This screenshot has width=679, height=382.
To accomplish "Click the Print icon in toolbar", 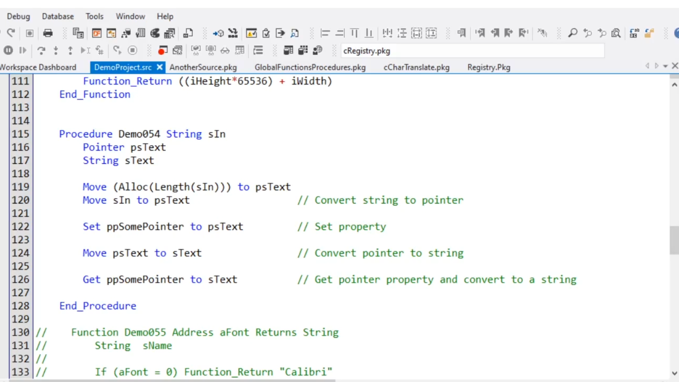I will pos(48,33).
